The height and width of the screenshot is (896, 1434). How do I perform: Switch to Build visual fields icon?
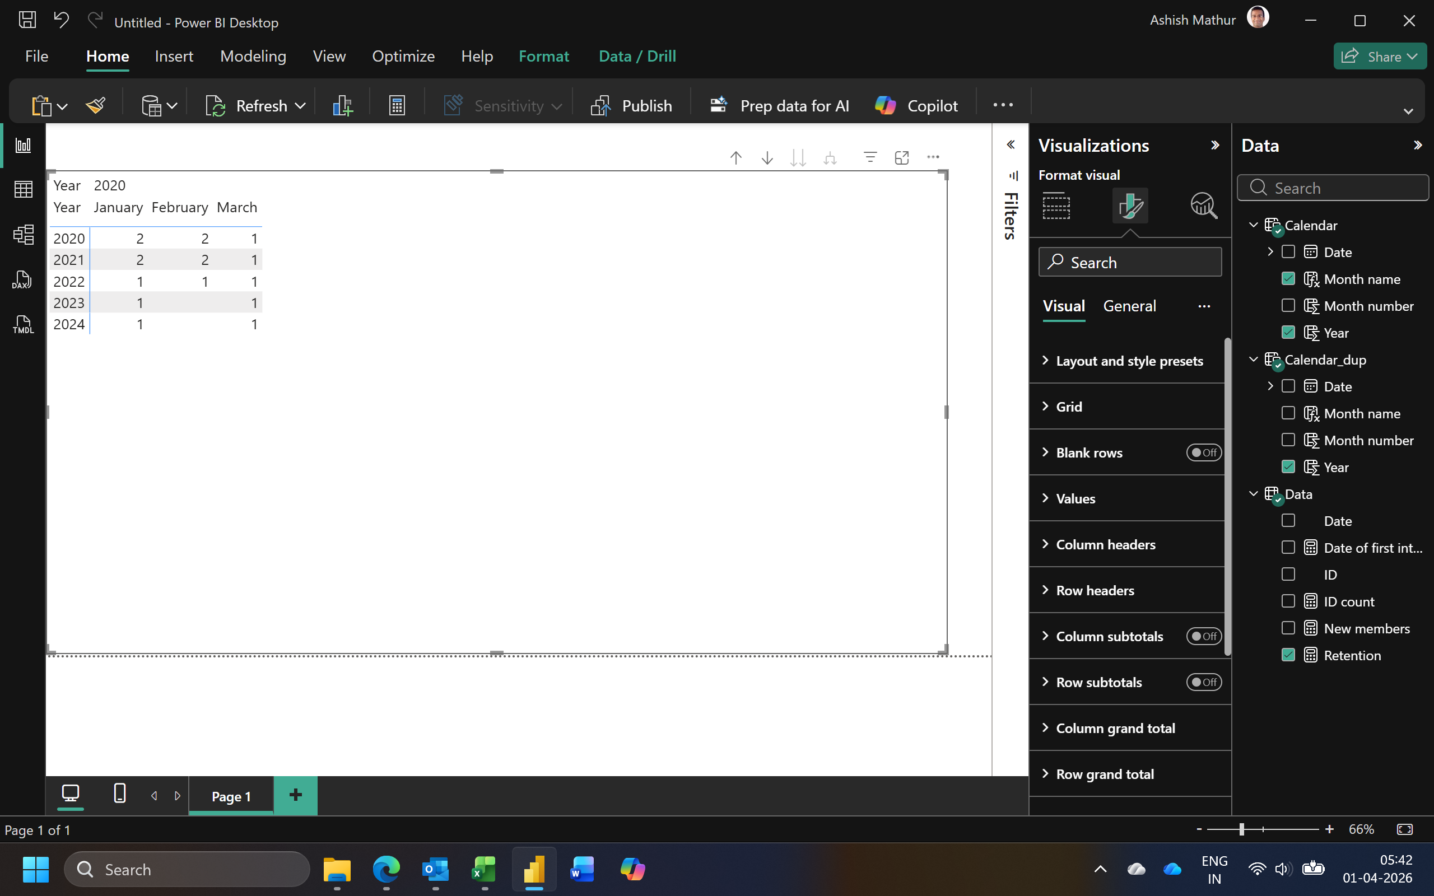pos(1056,206)
